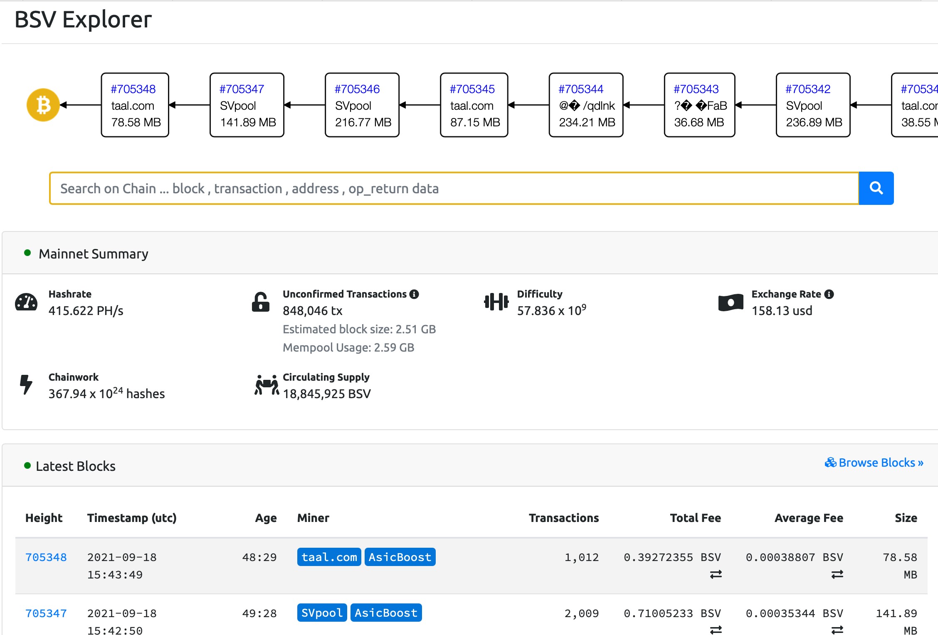
Task: Click the 18,845,925 BSV supply value
Action: pos(326,394)
